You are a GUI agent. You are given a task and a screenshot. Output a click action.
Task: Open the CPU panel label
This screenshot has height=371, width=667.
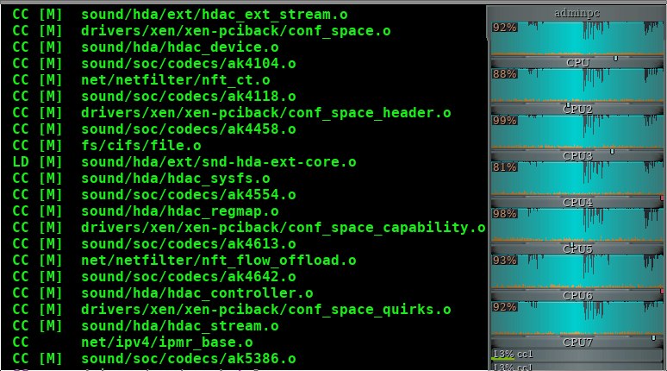[x=577, y=63]
